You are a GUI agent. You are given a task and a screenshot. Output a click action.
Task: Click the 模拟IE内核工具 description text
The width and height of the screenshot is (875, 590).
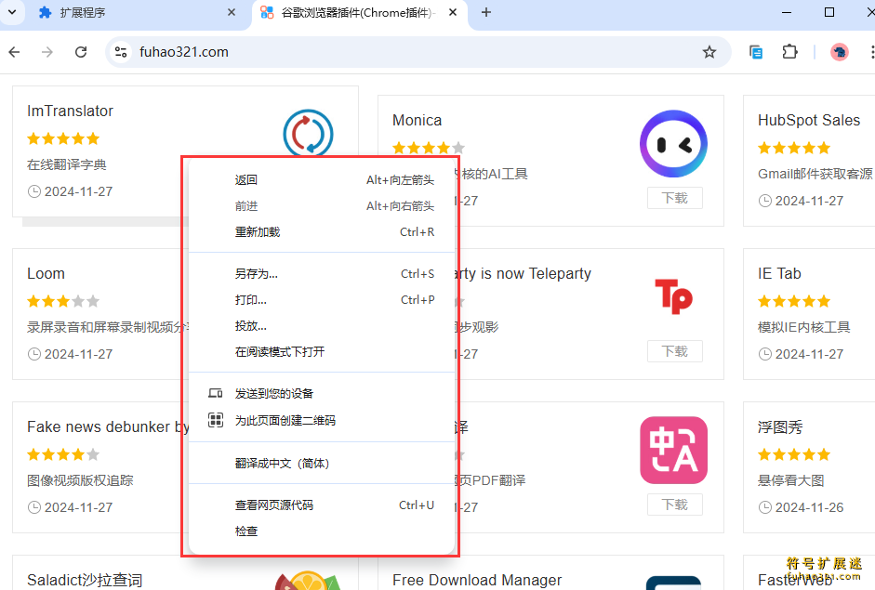click(x=803, y=327)
